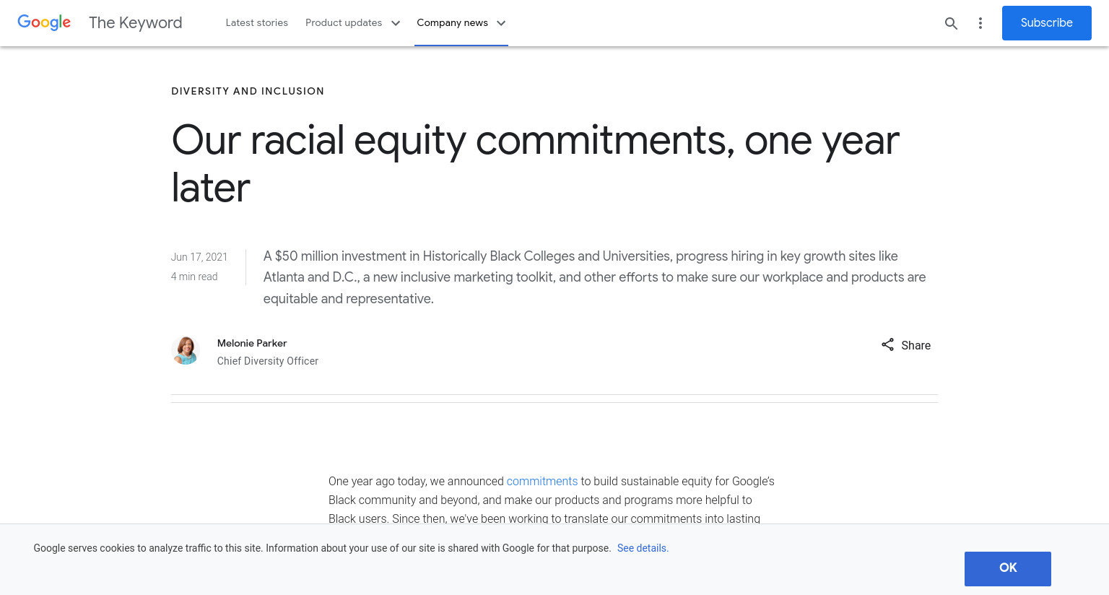This screenshot has height=595, width=1109.
Task: Click the Google logo
Action: 44,23
